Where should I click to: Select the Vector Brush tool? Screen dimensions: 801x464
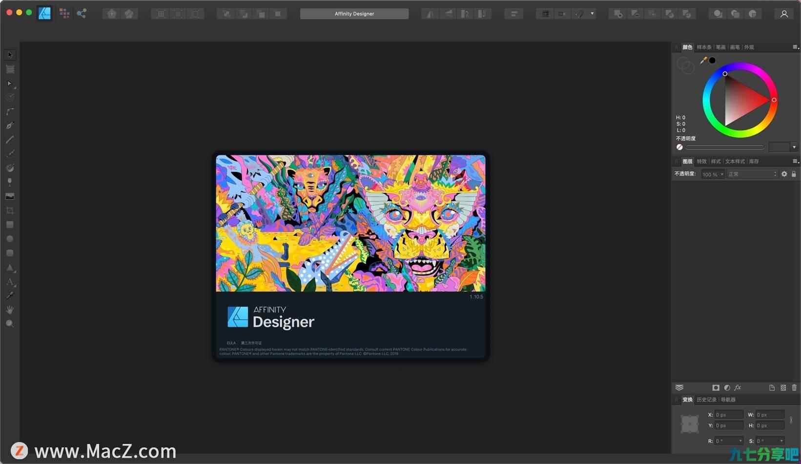pyautogui.click(x=10, y=154)
